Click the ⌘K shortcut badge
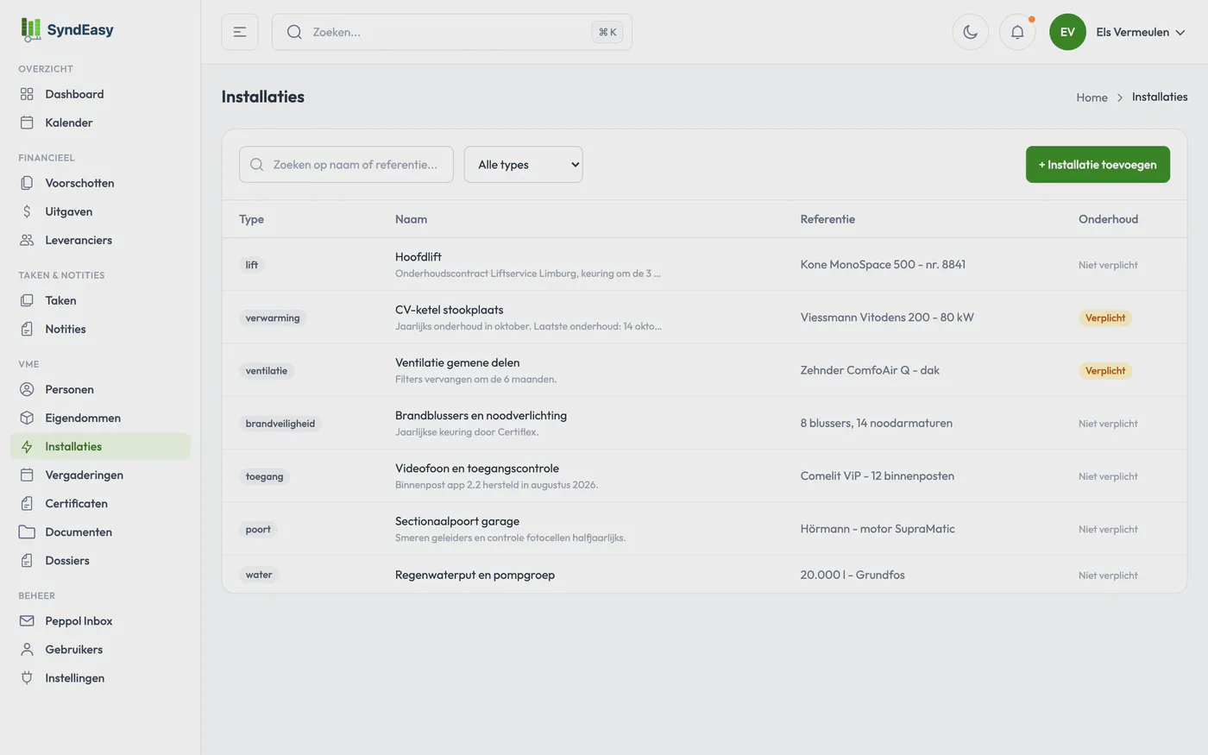The image size is (1208, 755). tap(607, 32)
